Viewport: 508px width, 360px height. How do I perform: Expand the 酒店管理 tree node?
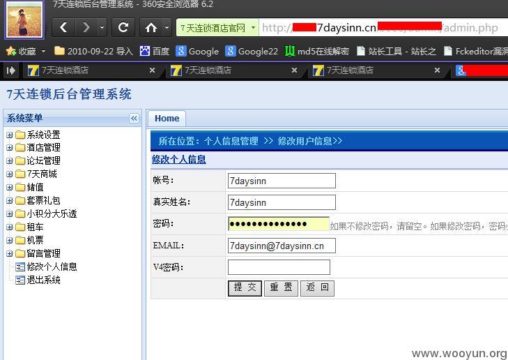click(x=9, y=148)
